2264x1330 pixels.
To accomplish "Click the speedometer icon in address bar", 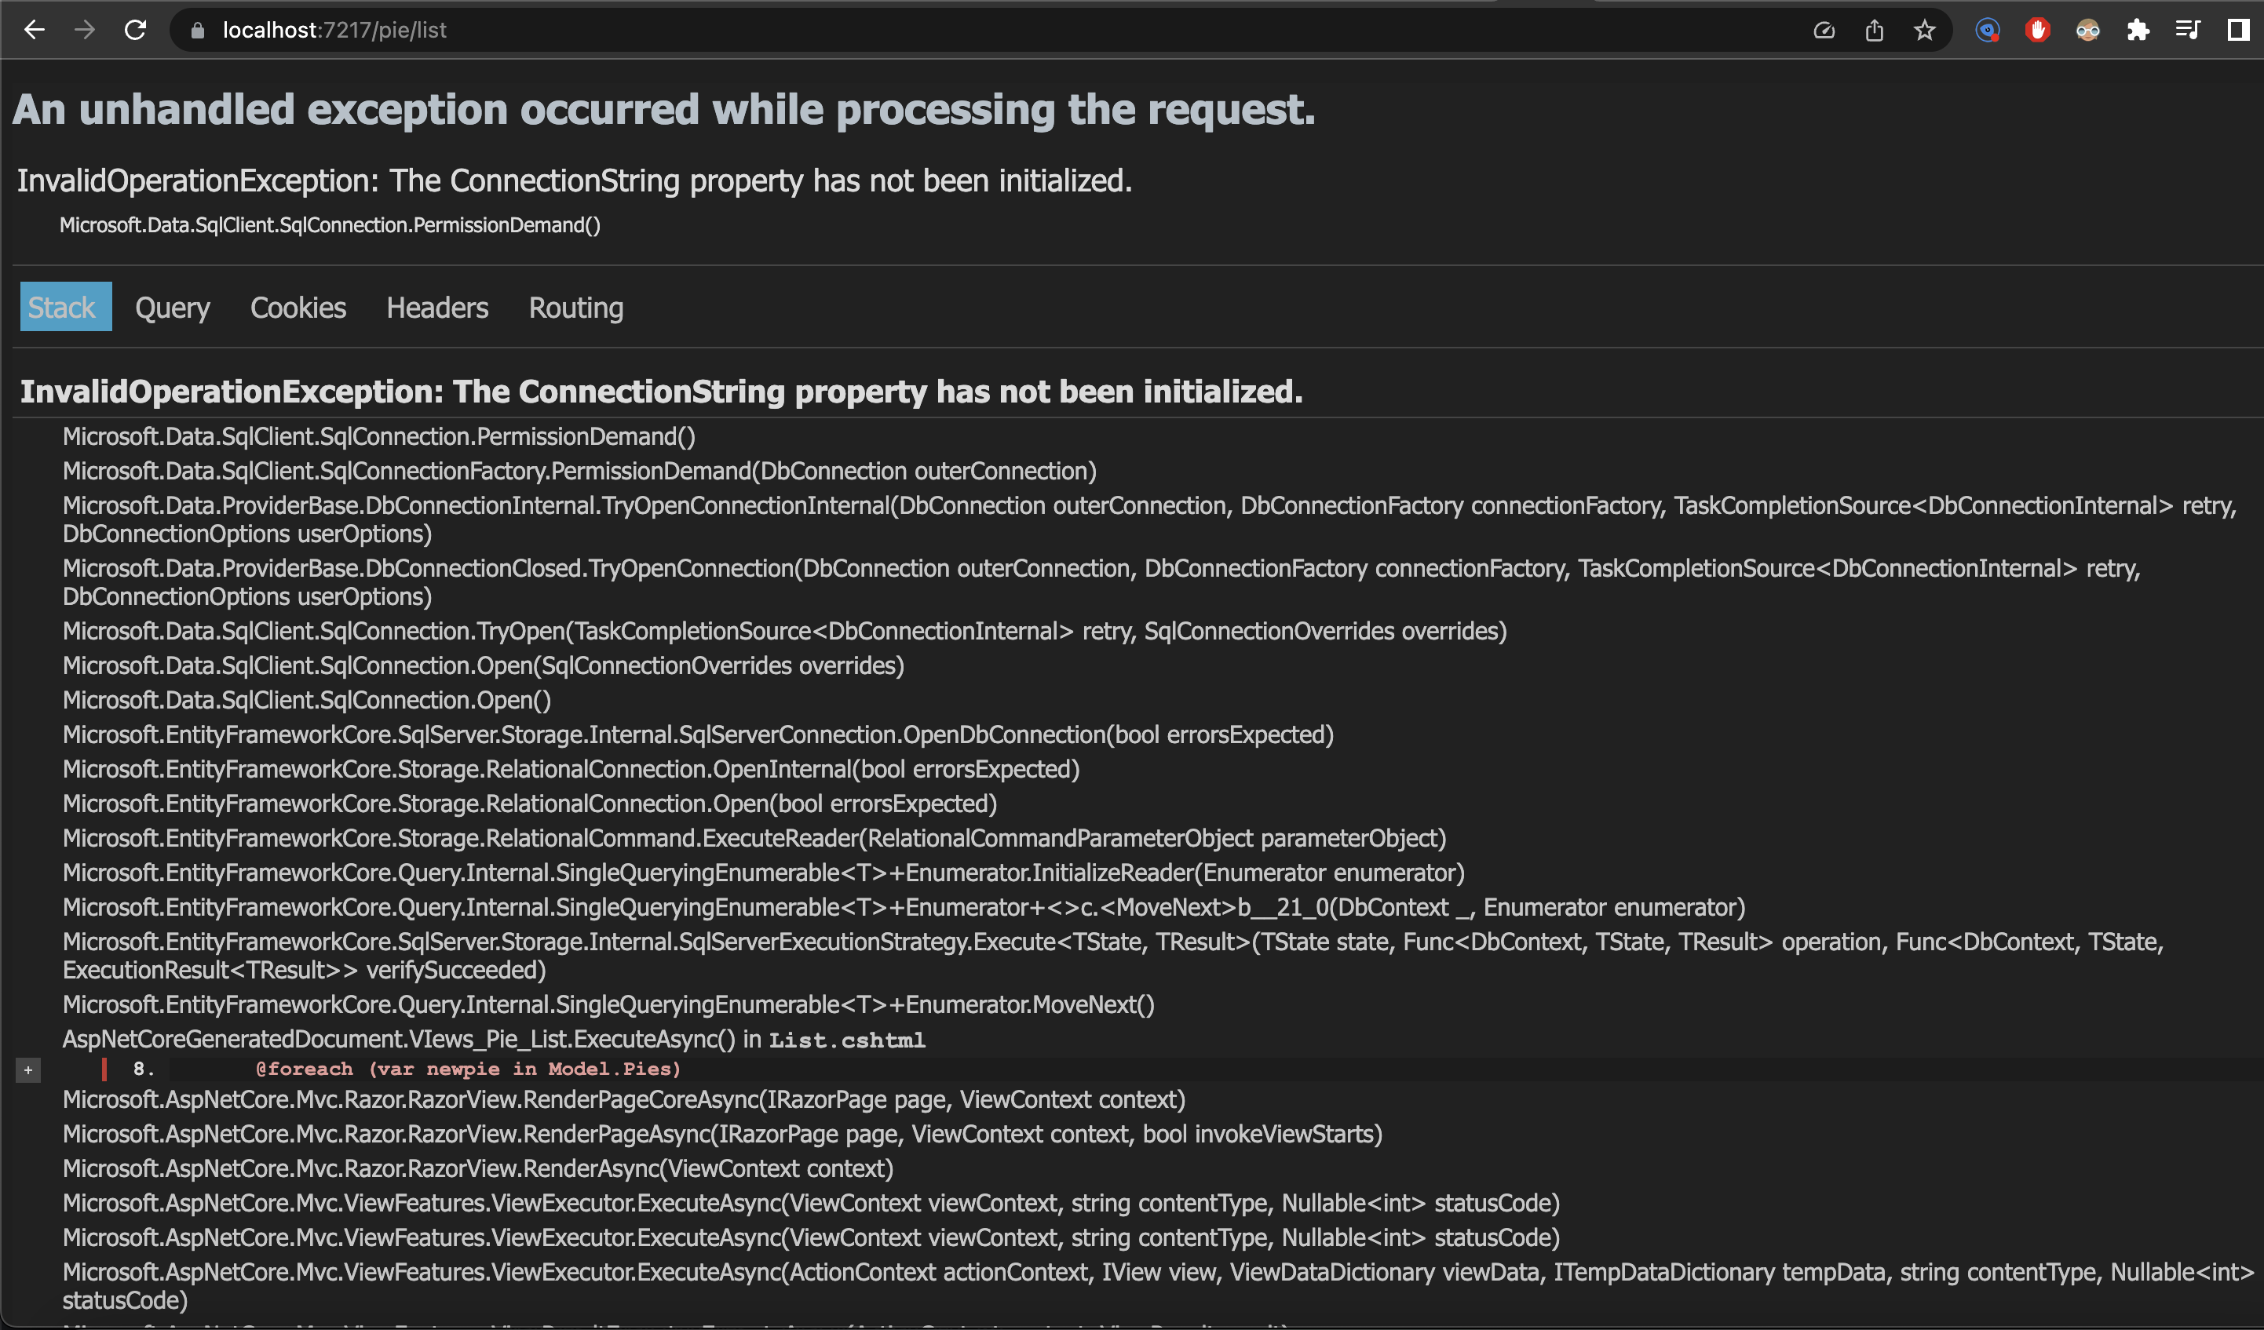I will point(1824,31).
